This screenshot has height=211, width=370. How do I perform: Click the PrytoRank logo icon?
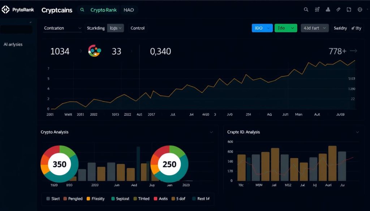click(x=5, y=10)
